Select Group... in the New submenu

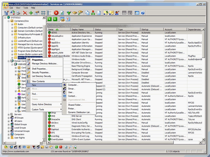coord(79,89)
